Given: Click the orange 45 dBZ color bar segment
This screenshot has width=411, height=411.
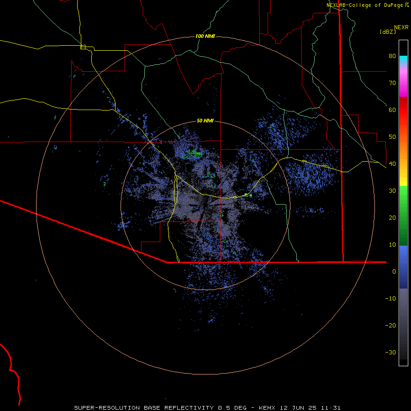Looking at the screenshot, I should point(403,151).
